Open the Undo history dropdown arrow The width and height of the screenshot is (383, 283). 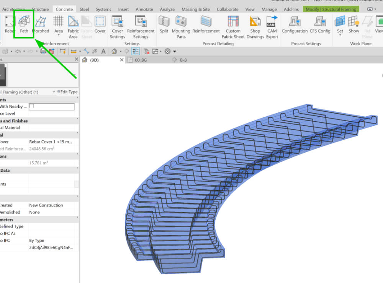24,51
